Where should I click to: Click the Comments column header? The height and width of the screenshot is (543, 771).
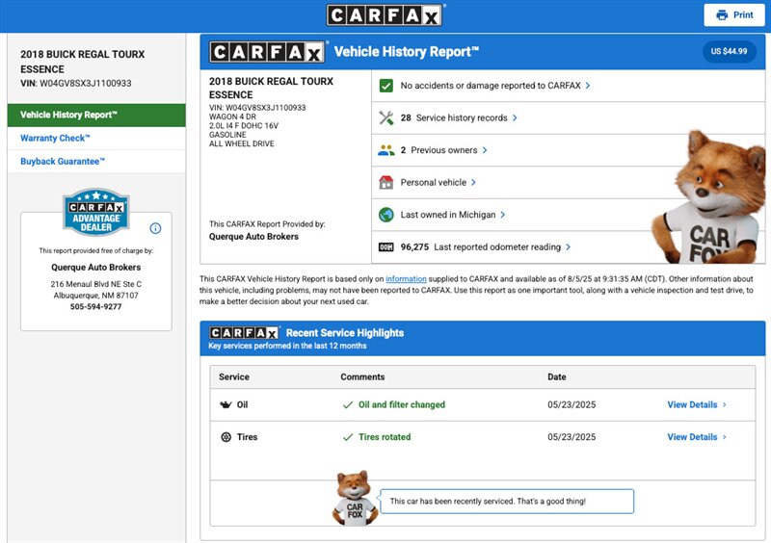362,376
